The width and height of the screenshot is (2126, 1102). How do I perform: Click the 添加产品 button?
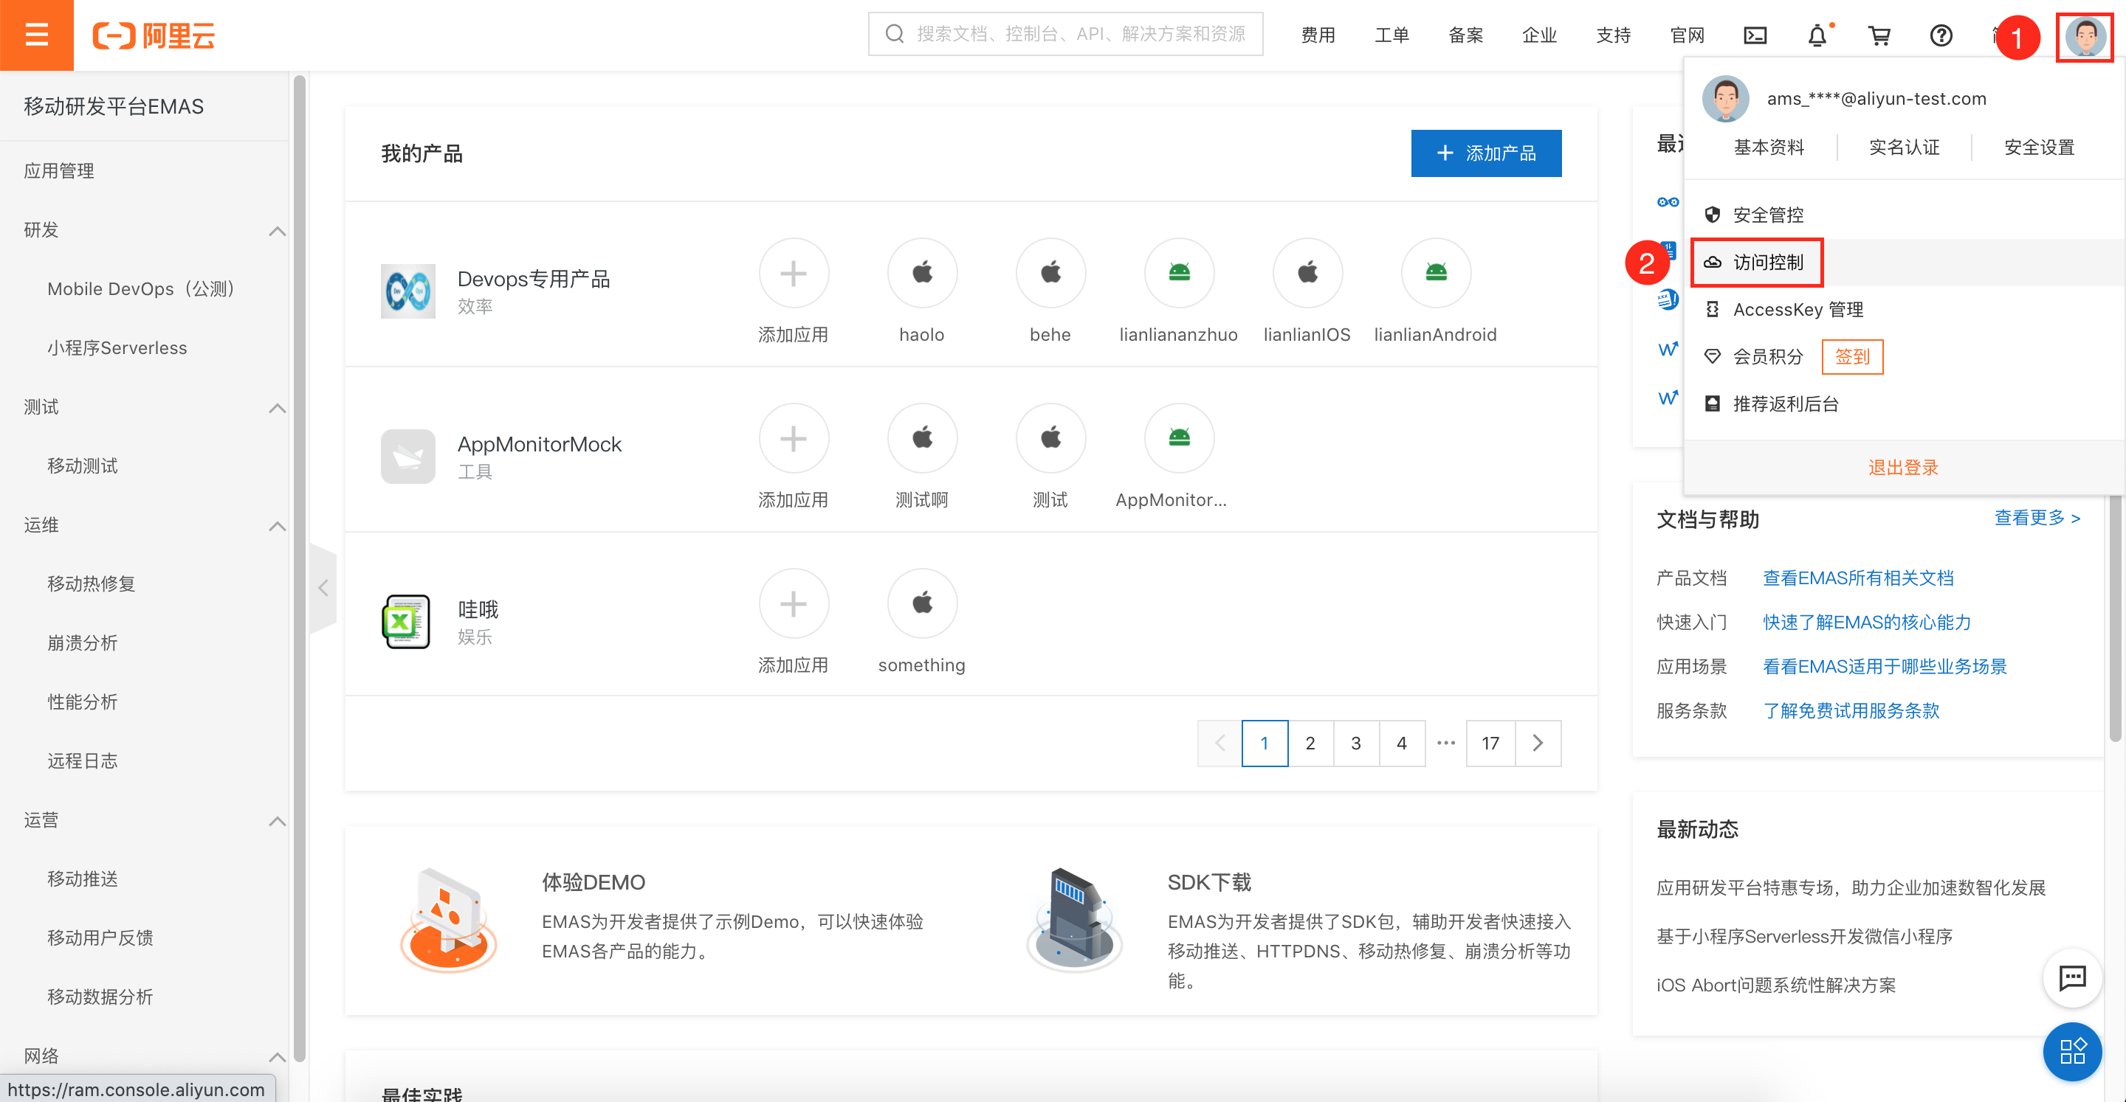pos(1485,153)
